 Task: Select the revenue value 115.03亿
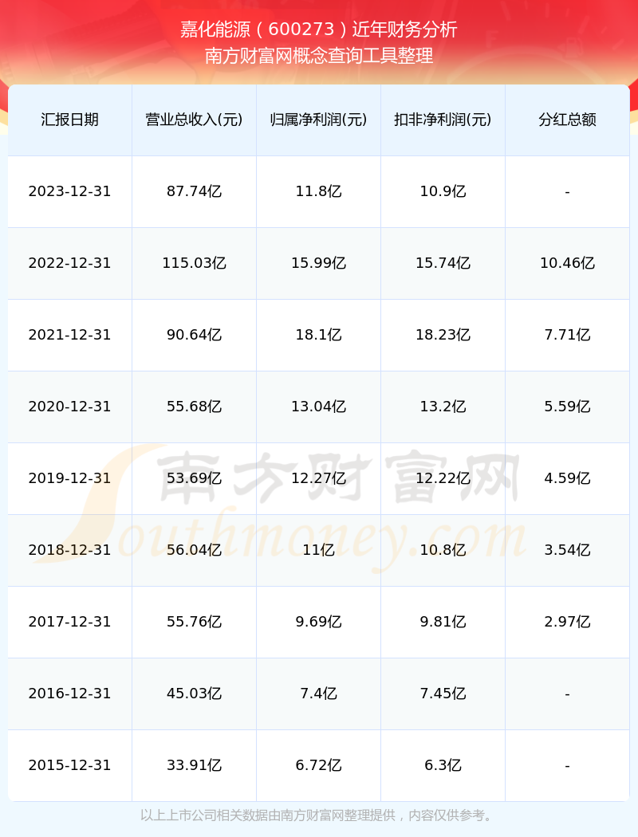point(195,263)
